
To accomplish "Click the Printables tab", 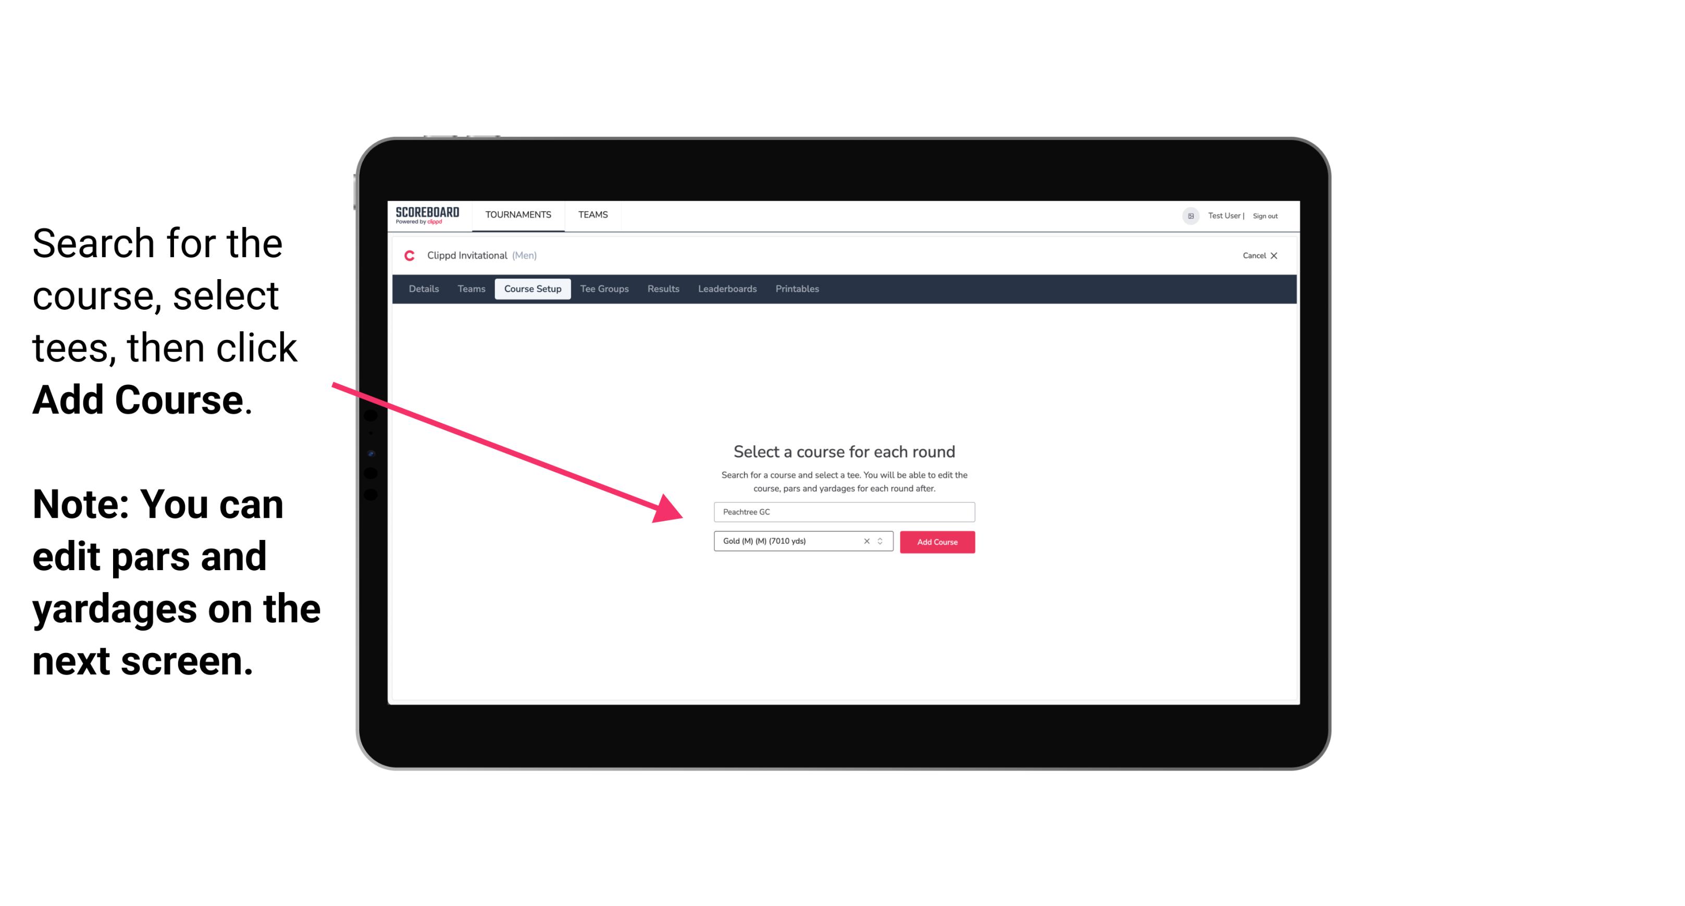I will click(x=797, y=289).
